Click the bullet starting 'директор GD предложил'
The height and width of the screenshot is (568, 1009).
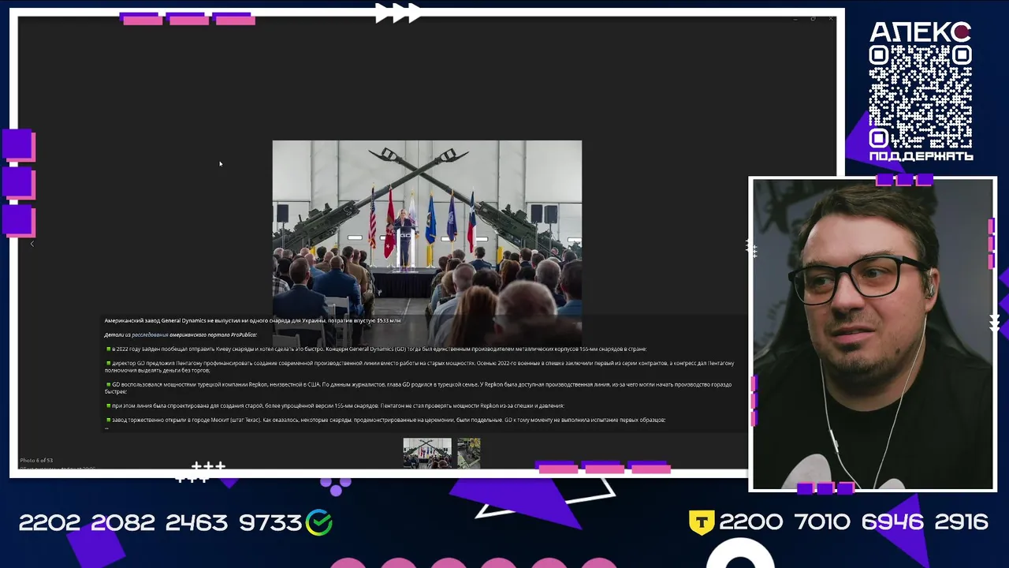(x=420, y=366)
